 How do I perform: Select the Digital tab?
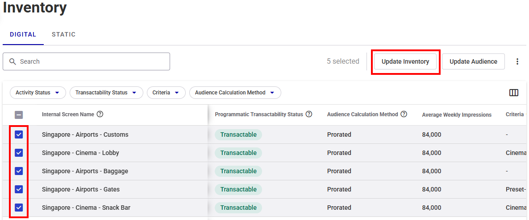[23, 34]
